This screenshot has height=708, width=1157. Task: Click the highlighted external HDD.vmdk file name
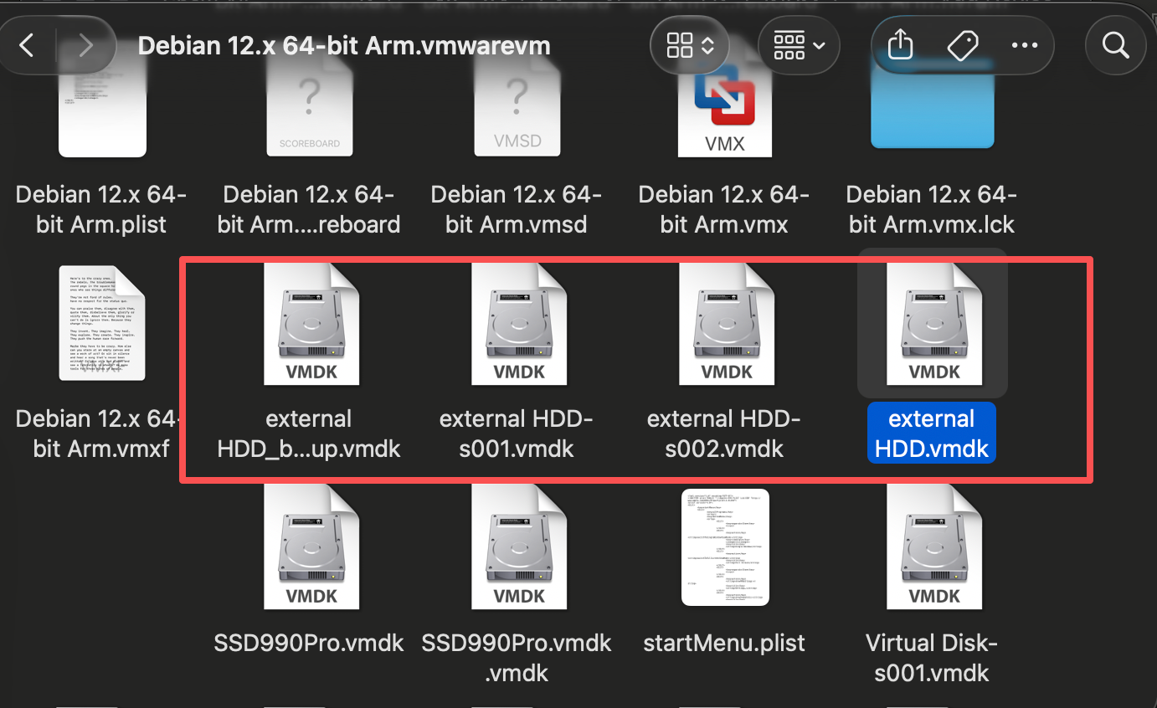[932, 434]
